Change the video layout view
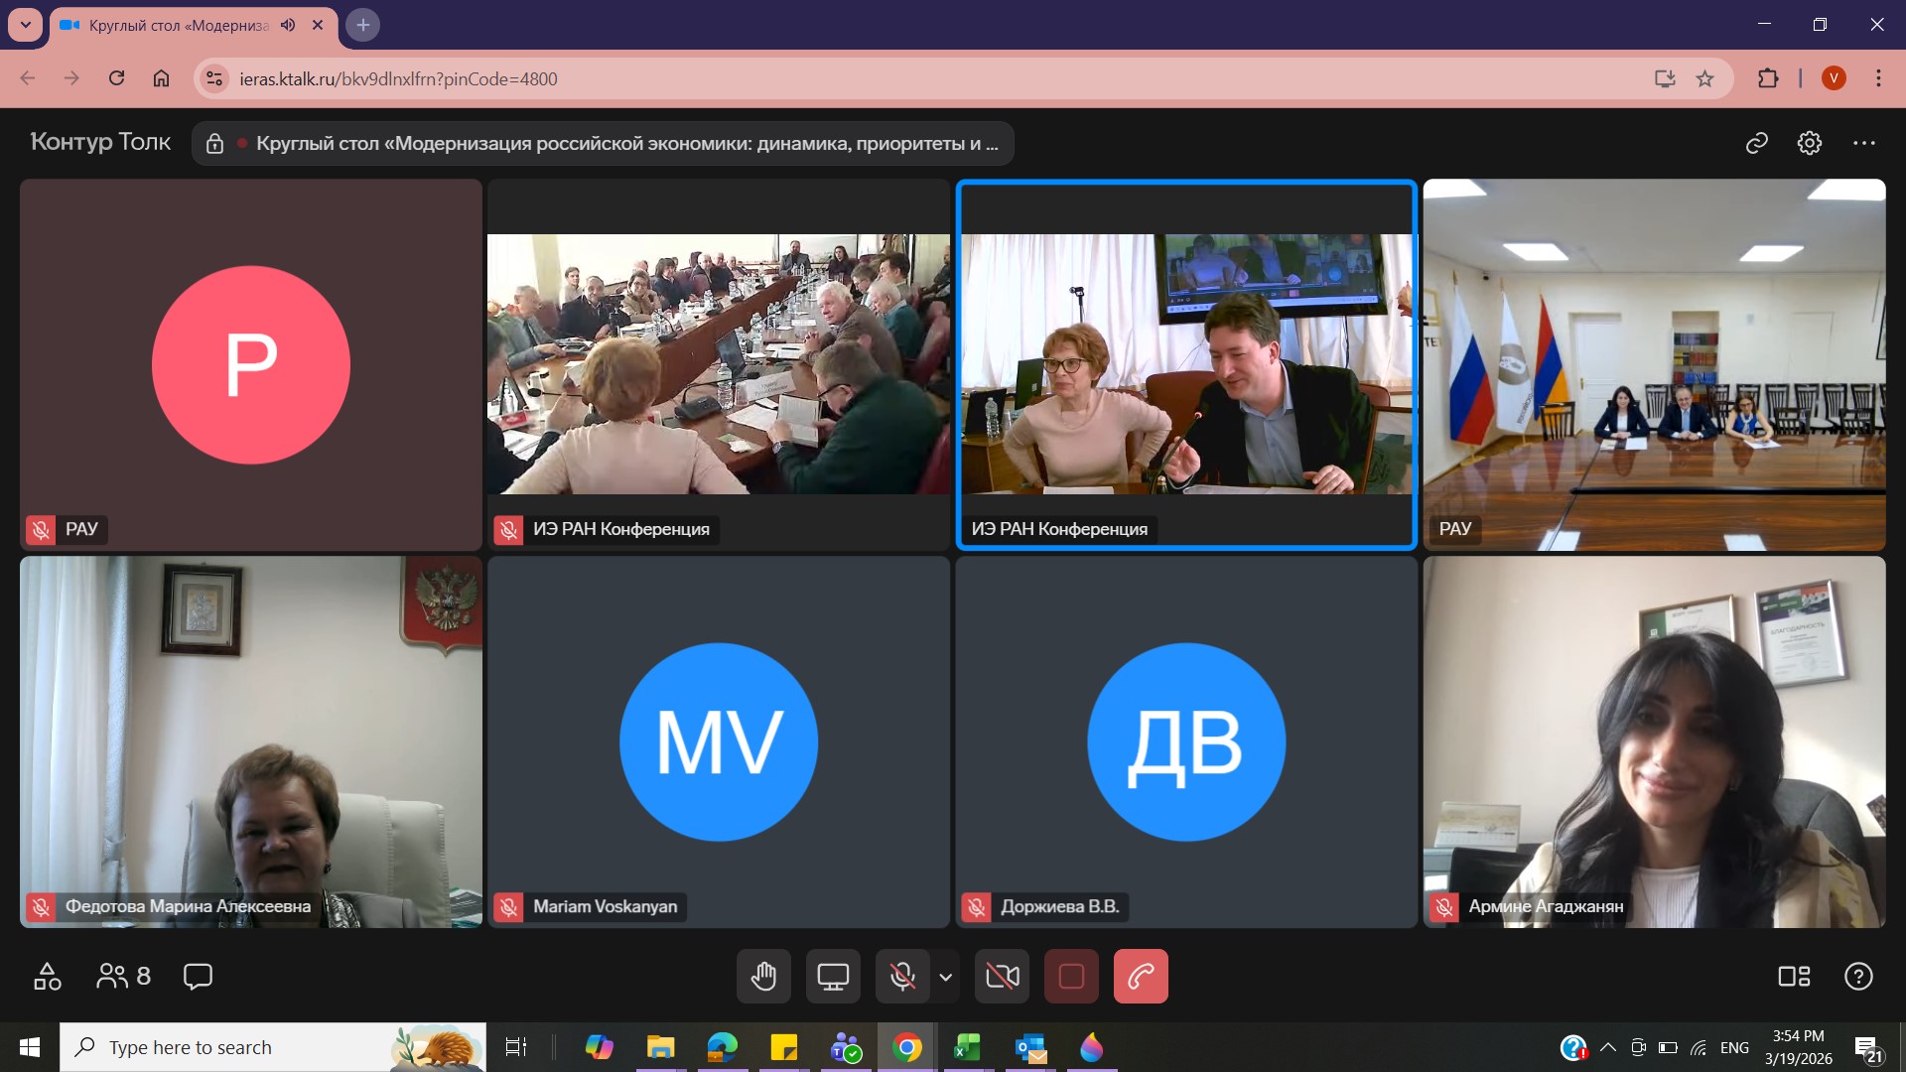The image size is (1906, 1072). (x=1794, y=977)
